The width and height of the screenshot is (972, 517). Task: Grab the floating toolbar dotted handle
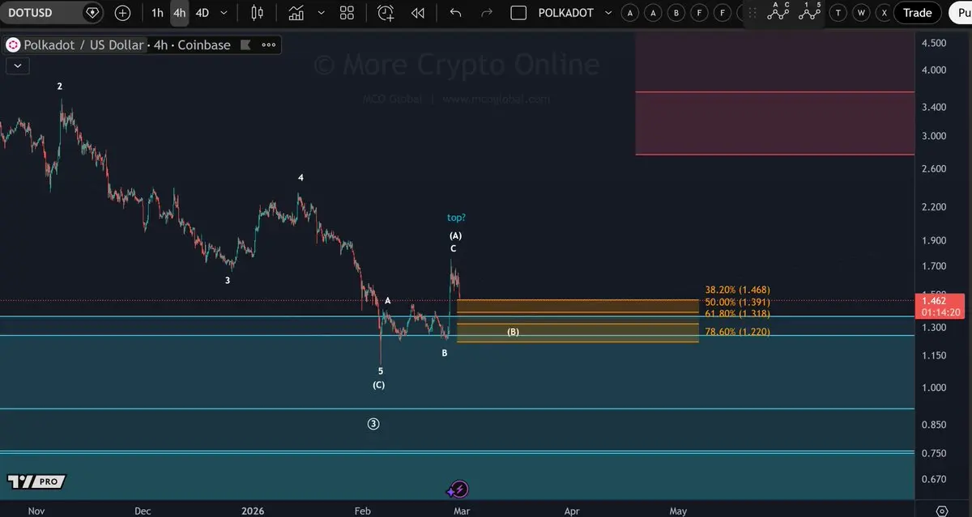(752, 13)
